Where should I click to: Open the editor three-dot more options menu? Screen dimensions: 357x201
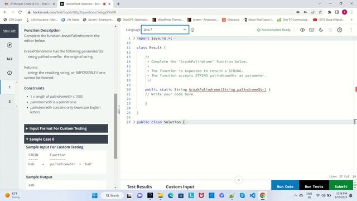(351, 30)
